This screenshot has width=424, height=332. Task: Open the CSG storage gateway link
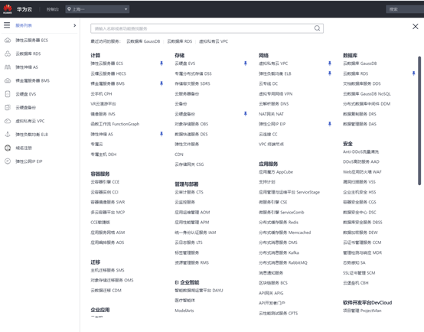click(x=189, y=164)
